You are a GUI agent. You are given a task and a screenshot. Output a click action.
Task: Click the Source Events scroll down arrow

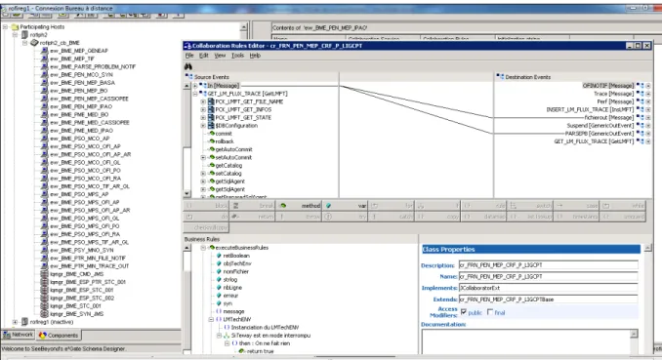point(186,194)
